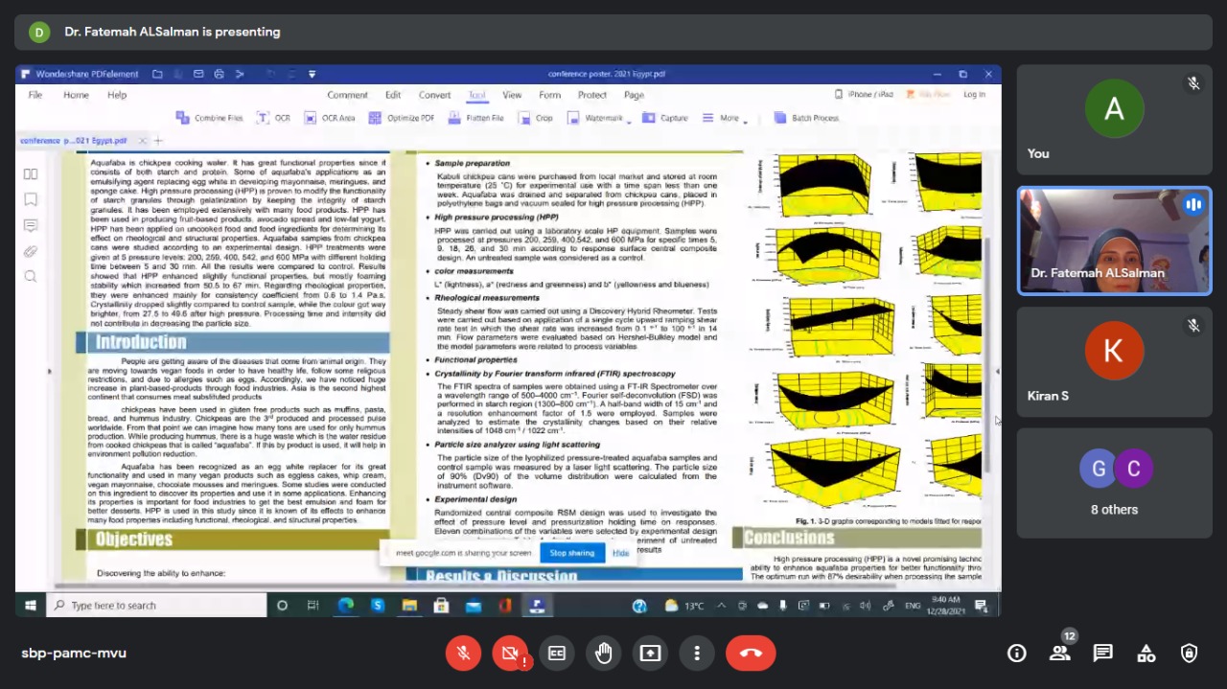
Task: Open Batch Process tool
Action: click(806, 118)
